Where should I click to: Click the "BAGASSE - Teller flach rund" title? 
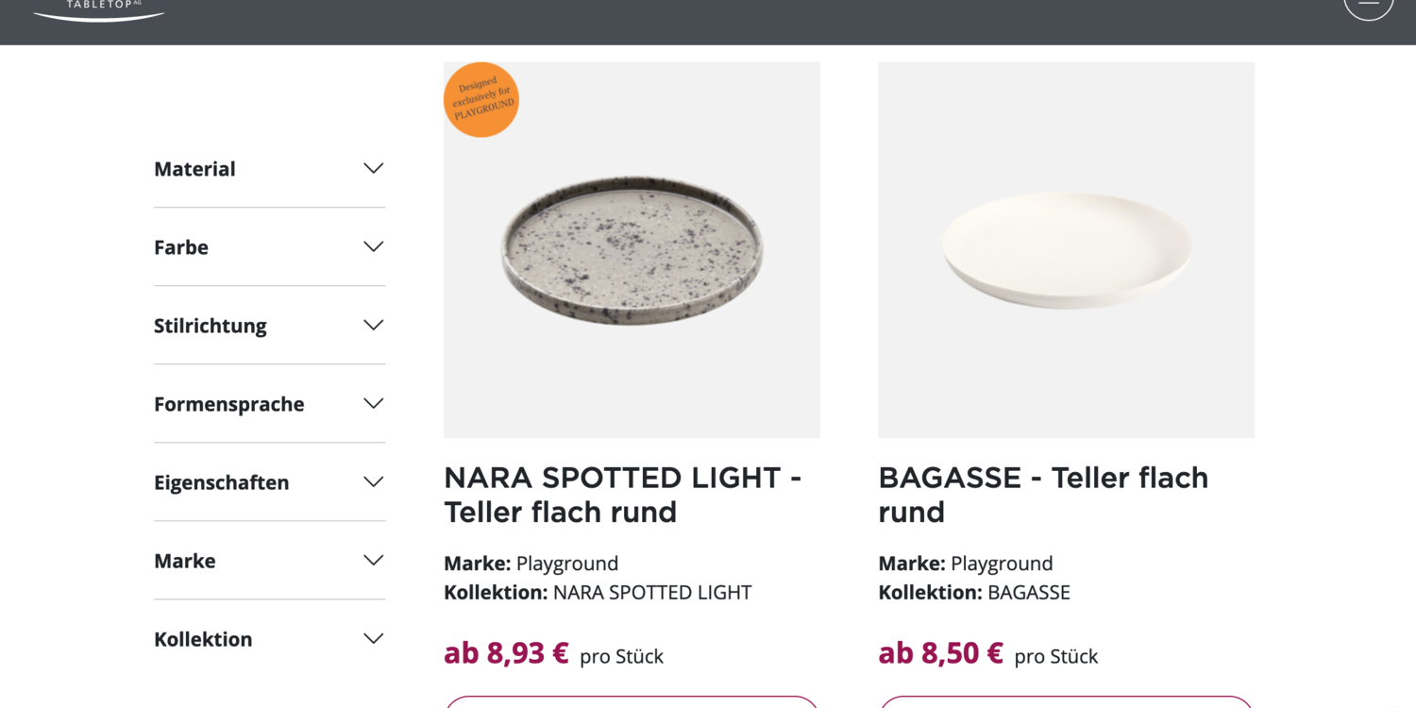tap(1043, 495)
